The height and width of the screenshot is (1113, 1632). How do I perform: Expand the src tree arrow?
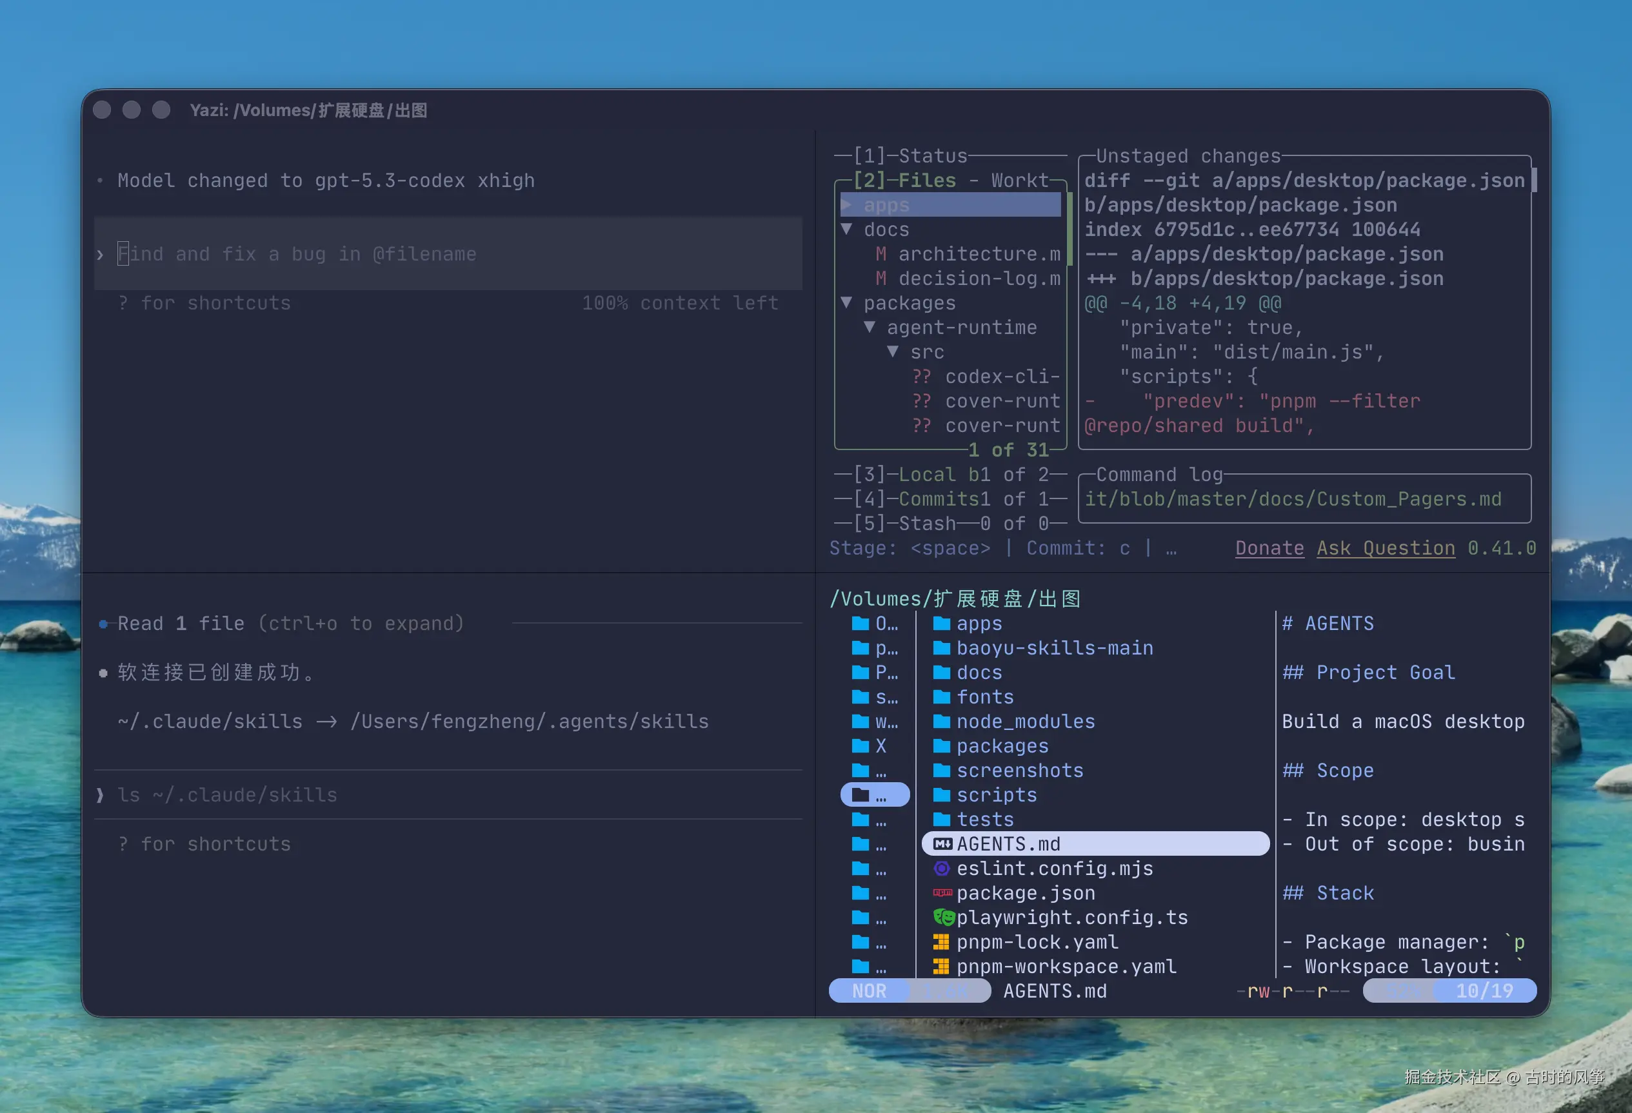[x=893, y=352]
